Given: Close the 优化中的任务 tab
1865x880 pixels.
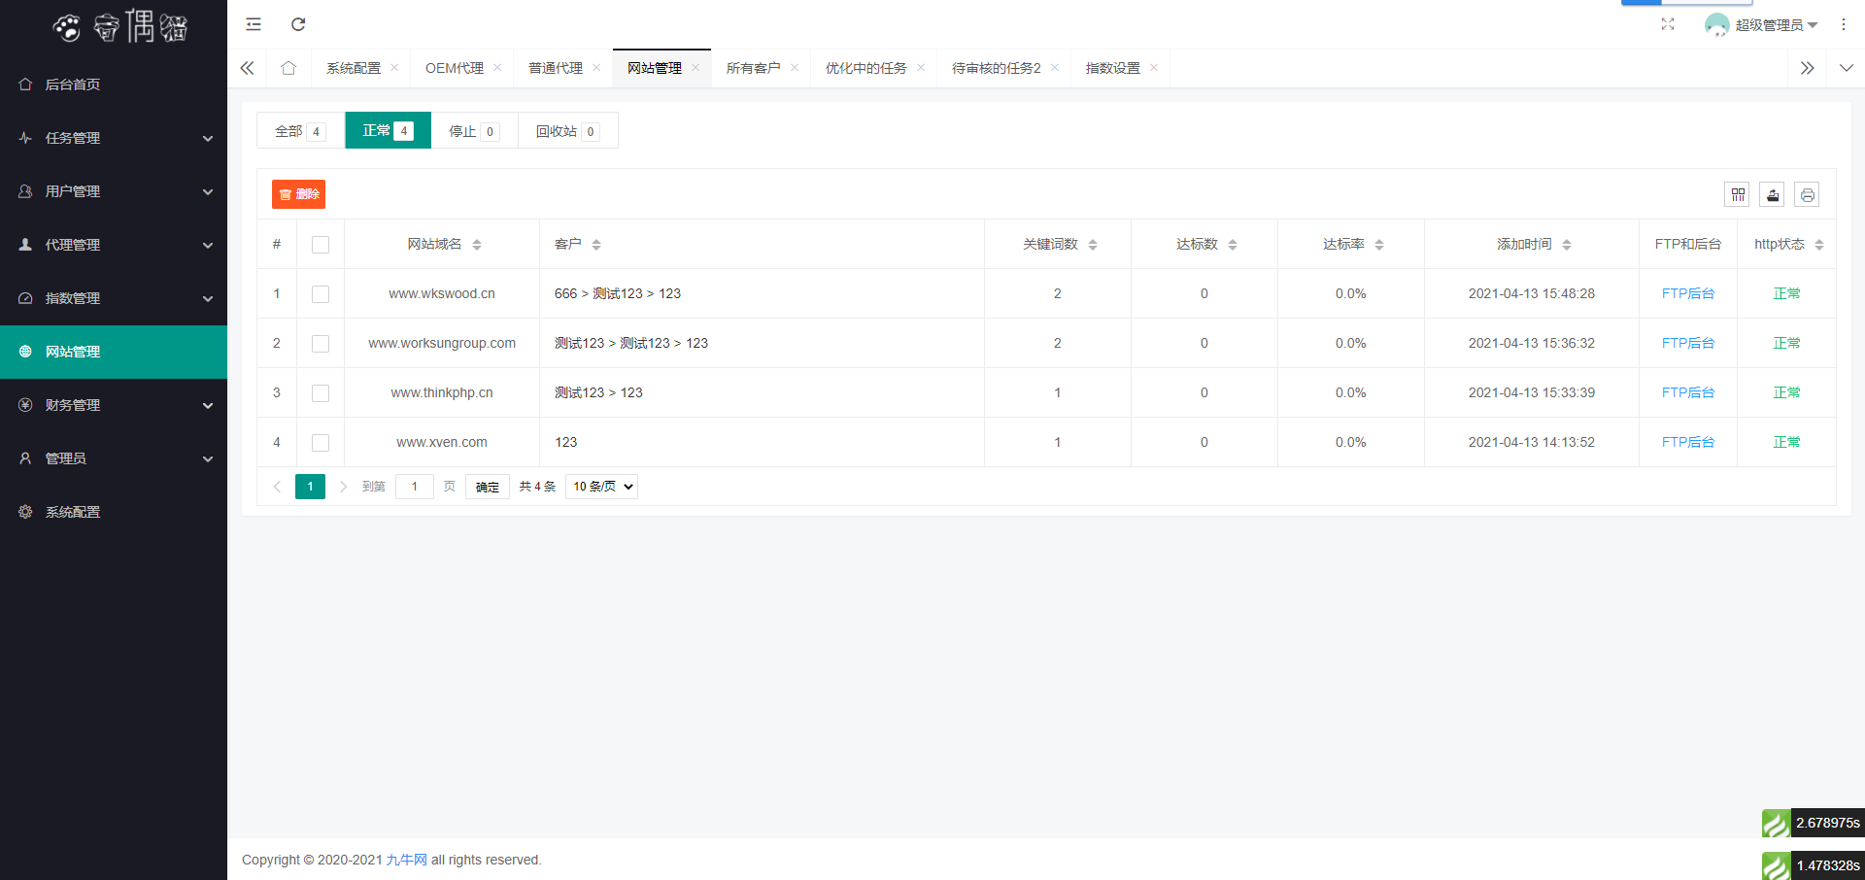Looking at the screenshot, I should [x=921, y=67].
